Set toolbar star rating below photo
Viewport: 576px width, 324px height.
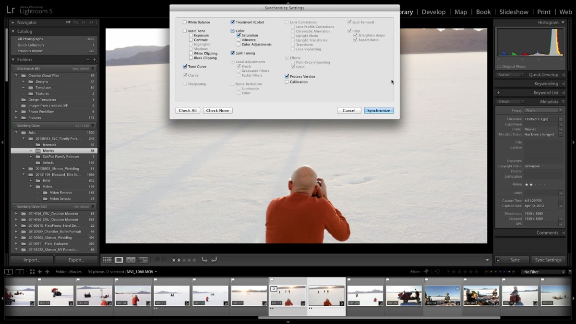click(x=184, y=260)
